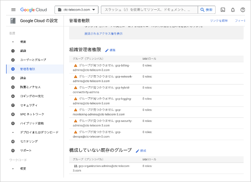This screenshot has width=251, height=182.
Task: Click the gcp-logging-admins@ctc-telecom-3.com text
Action: (102, 101)
